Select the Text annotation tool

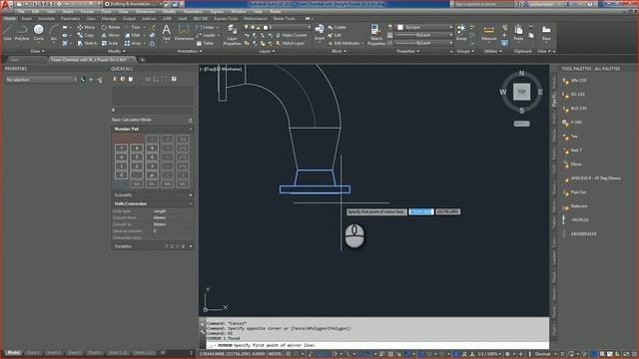(x=167, y=32)
